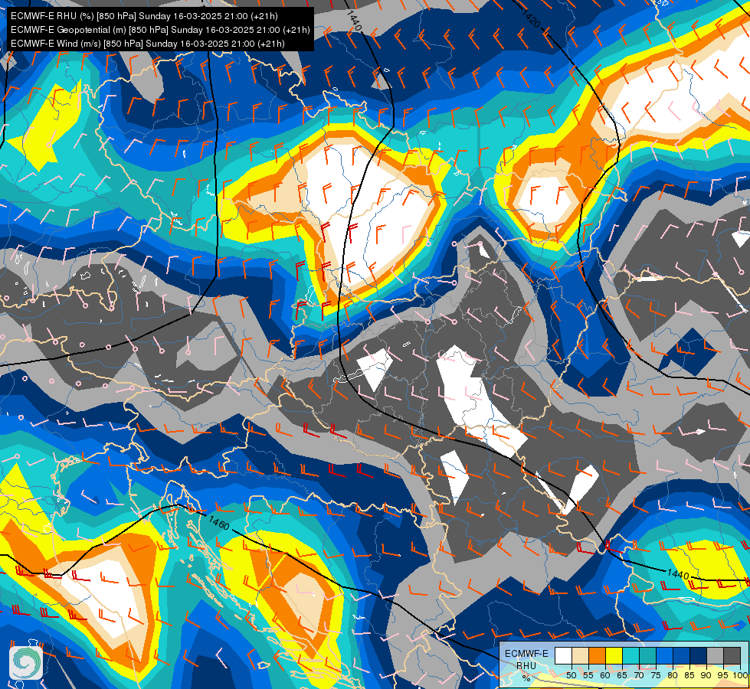Pick the dark gray 95–100% legend swatch

tap(732, 655)
